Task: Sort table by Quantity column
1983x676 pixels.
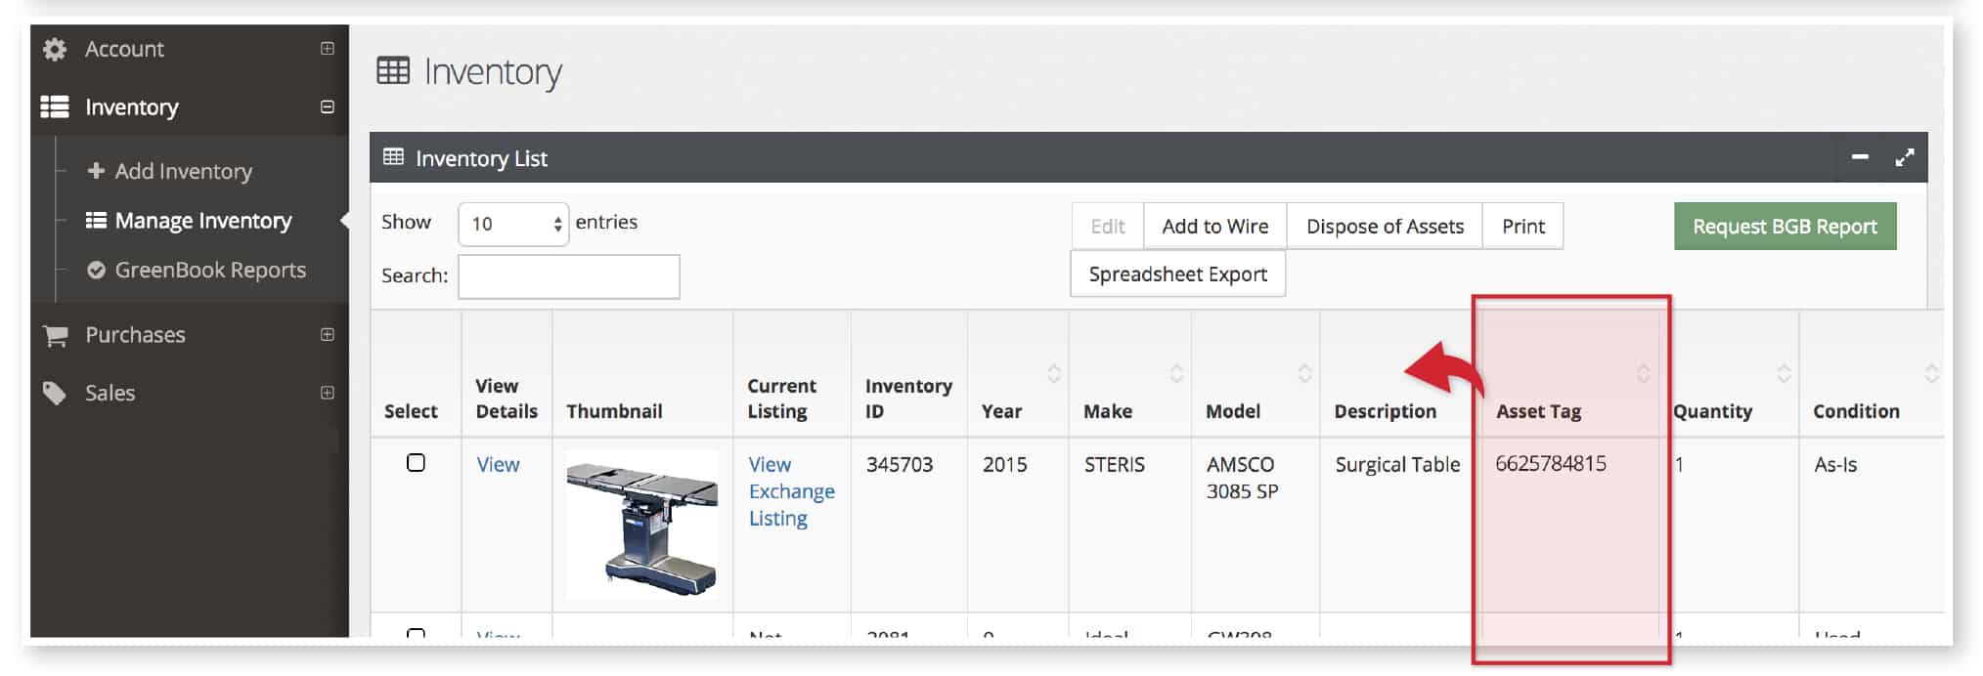Action: coord(1784,373)
